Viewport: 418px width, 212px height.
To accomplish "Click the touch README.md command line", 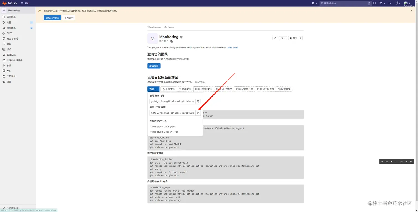I will click(x=159, y=138).
